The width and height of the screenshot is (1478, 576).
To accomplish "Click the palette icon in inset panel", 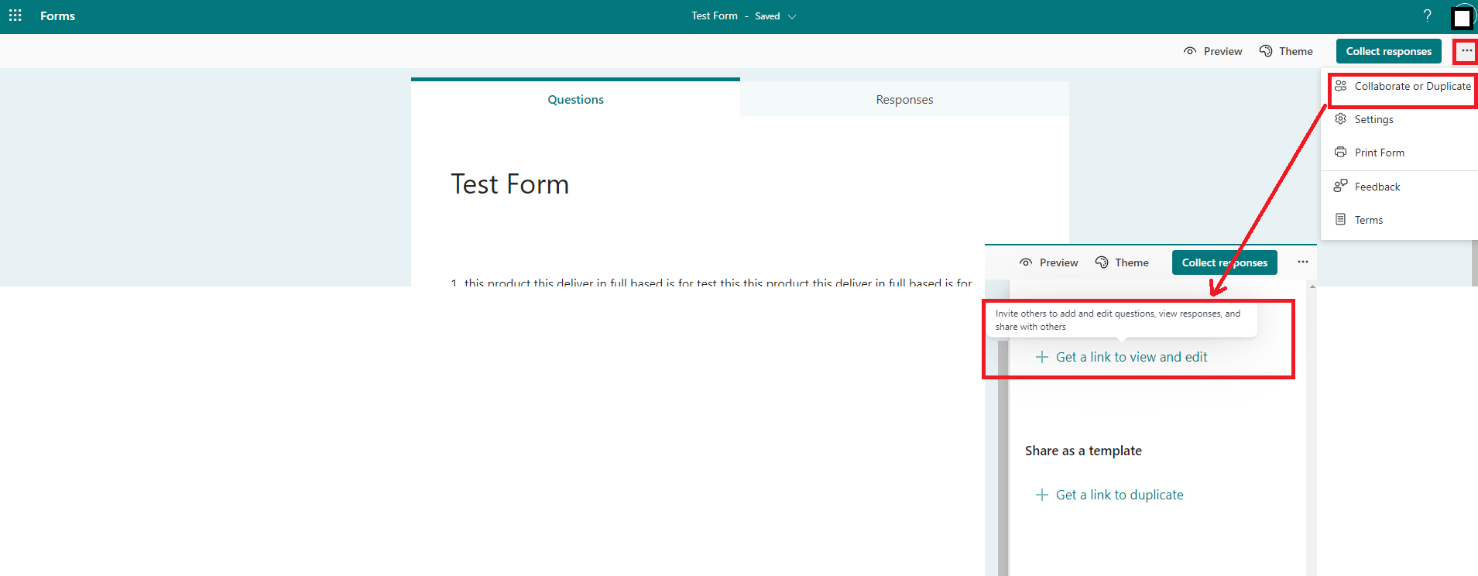I will click(x=1102, y=262).
